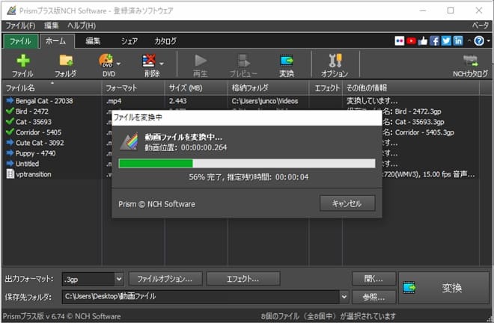Viewport: 494px width, 323px height.
Task: Click the 格納フォルダ column header
Action: point(268,87)
